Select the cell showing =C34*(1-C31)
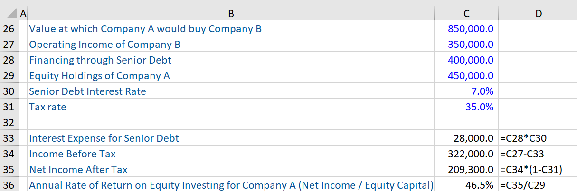 (532, 169)
